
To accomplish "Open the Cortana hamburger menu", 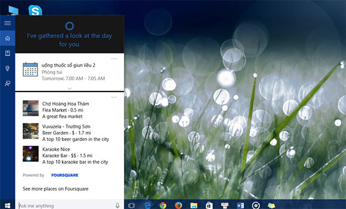I will pyautogui.click(x=7, y=23).
